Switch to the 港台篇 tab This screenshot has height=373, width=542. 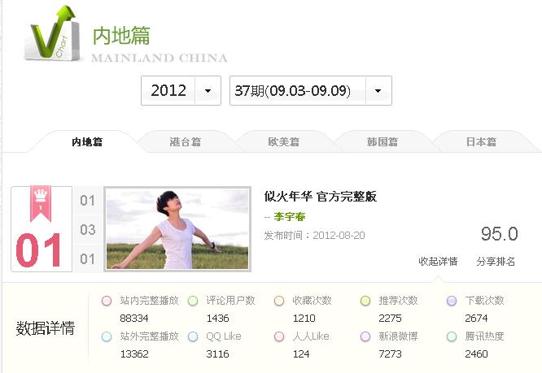[x=186, y=142]
